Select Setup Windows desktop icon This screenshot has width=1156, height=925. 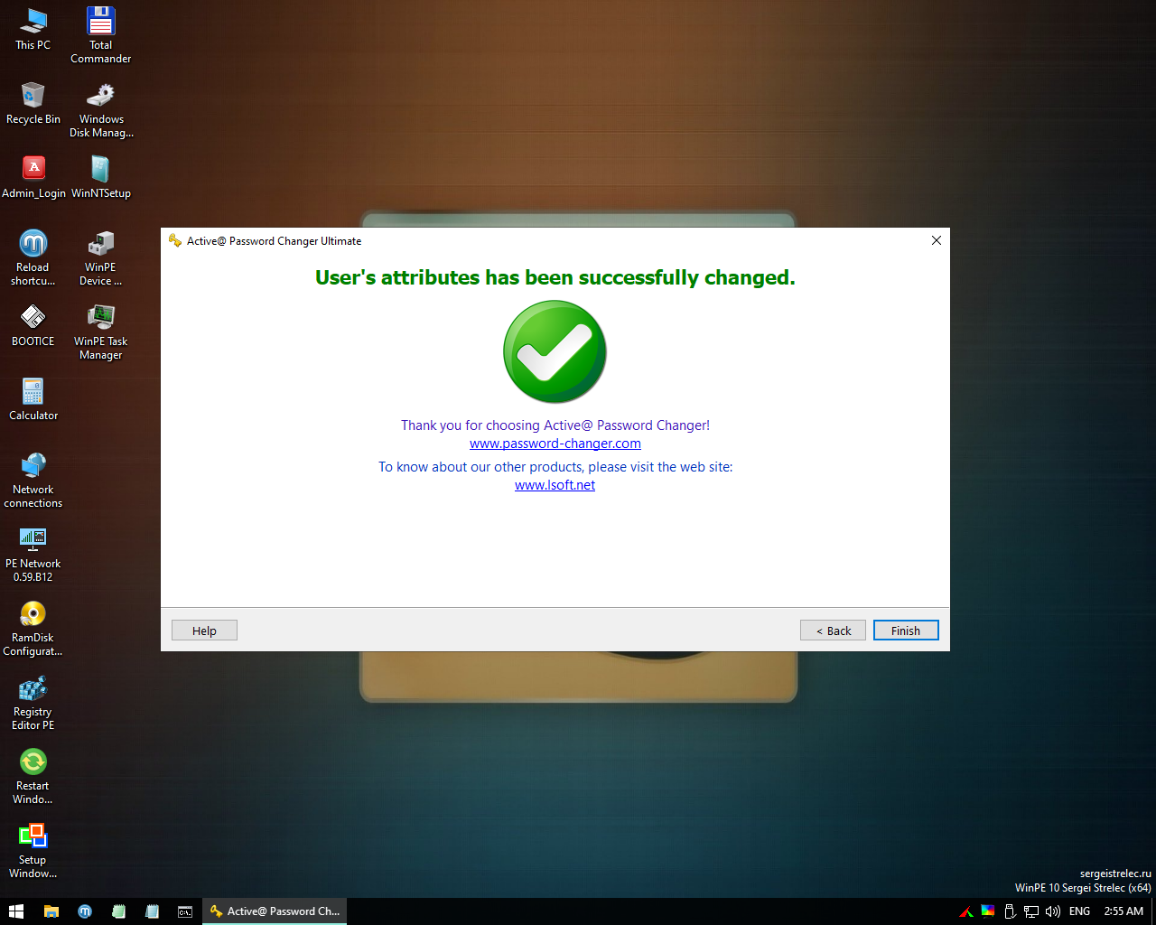(33, 850)
